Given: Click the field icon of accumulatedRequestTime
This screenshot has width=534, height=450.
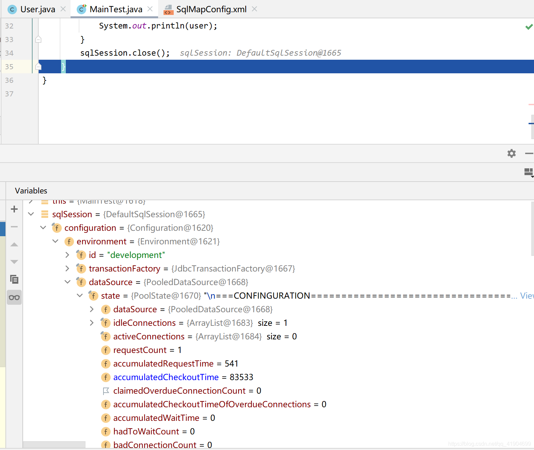Looking at the screenshot, I should 106,363.
